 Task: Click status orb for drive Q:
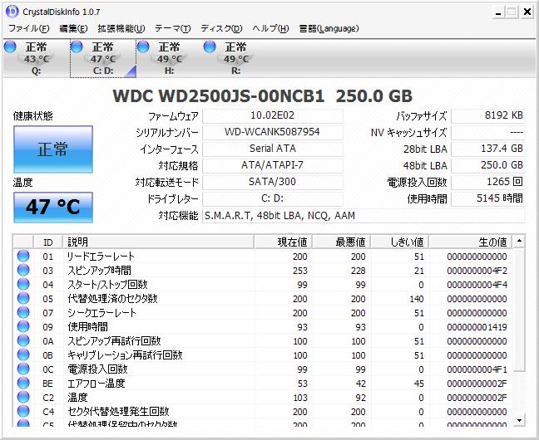pos(10,46)
